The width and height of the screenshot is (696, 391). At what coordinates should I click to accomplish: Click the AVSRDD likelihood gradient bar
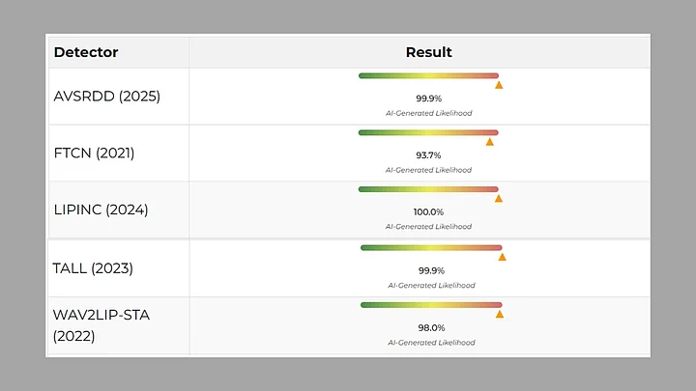(428, 75)
